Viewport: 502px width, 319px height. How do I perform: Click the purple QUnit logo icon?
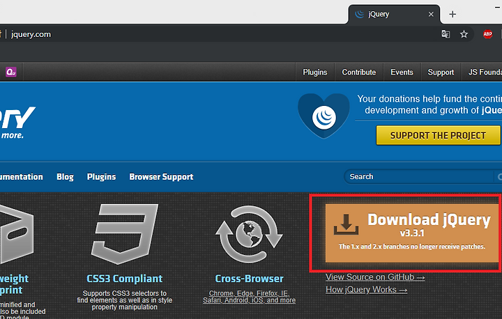tap(11, 72)
